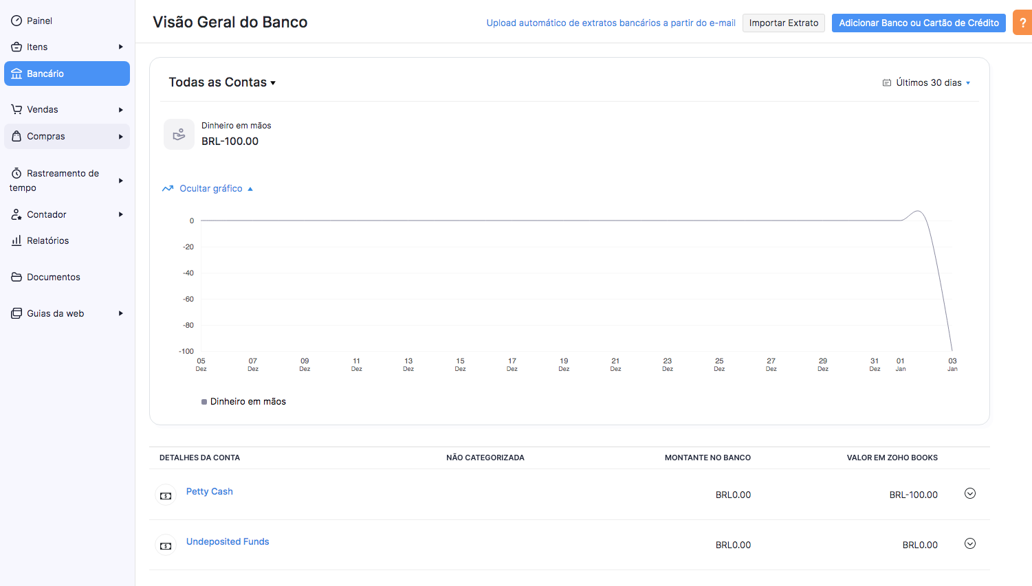
Task: Go to the Painel menu item
Action: (67, 21)
